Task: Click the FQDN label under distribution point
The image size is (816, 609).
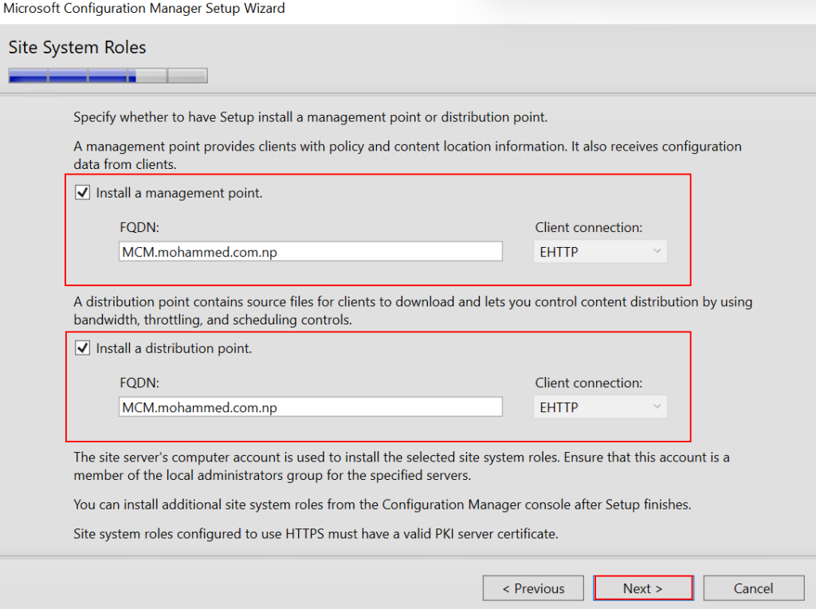Action: (139, 383)
